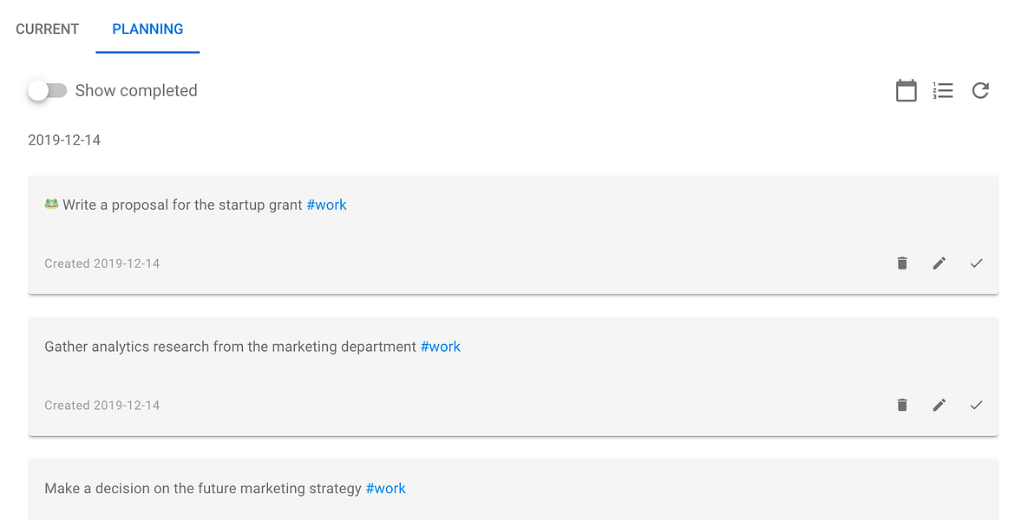
Task: Click the refresh icon
Action: click(x=980, y=90)
